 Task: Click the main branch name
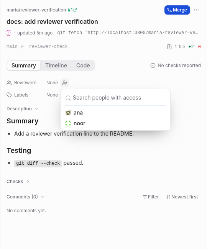[12, 46]
